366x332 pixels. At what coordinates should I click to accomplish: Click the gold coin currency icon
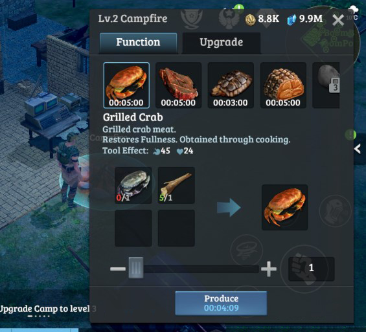[x=250, y=19]
